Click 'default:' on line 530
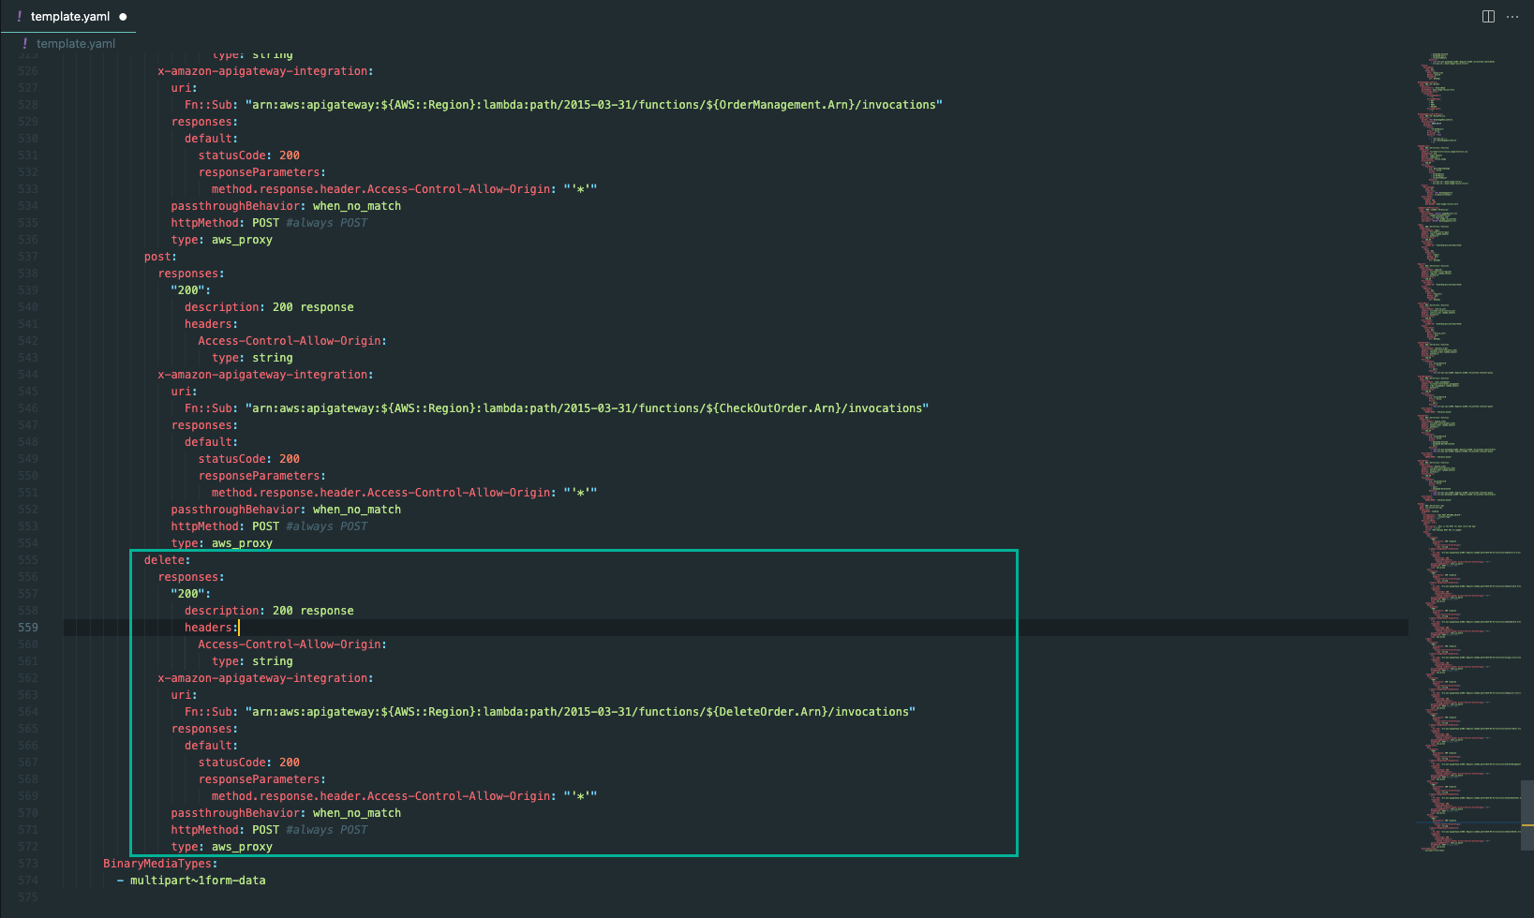This screenshot has width=1534, height=918. 212,139
